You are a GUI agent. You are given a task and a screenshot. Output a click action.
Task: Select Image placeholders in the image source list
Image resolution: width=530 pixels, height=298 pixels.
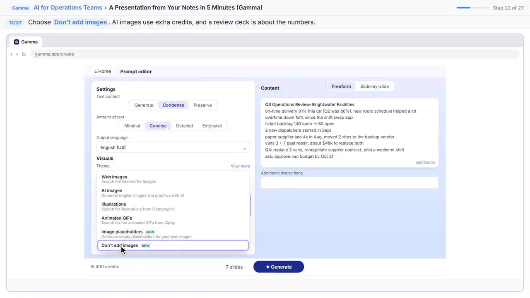[x=173, y=234]
